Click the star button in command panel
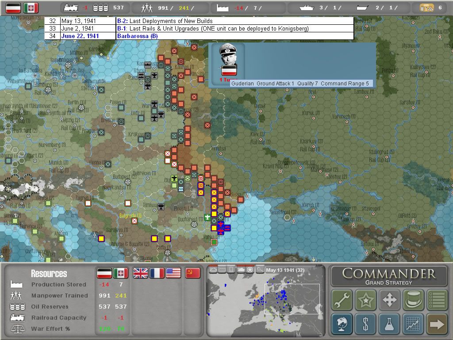This screenshot has height=340, width=453. (x=365, y=300)
